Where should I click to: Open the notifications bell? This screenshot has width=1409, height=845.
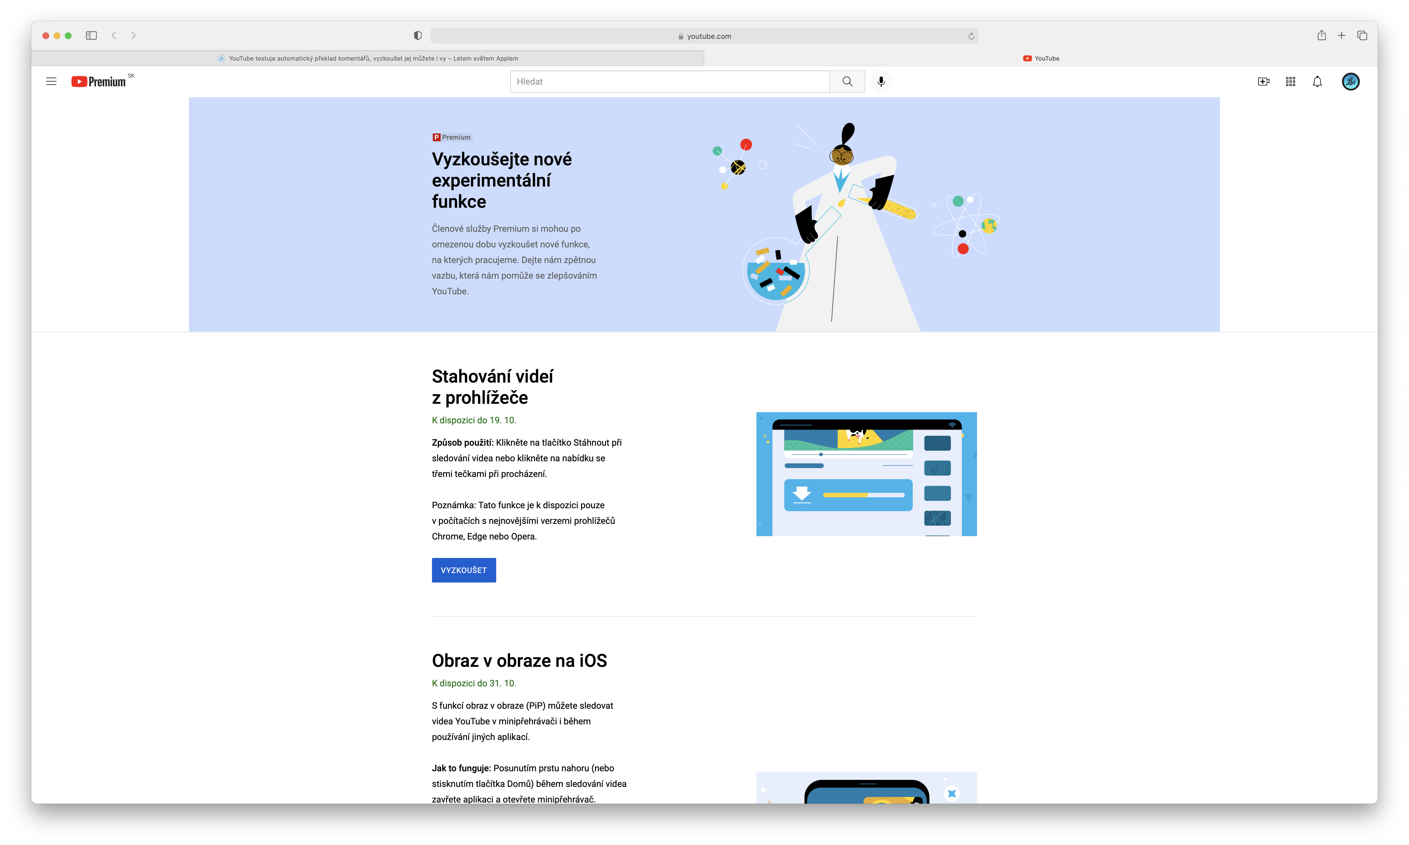coord(1317,82)
